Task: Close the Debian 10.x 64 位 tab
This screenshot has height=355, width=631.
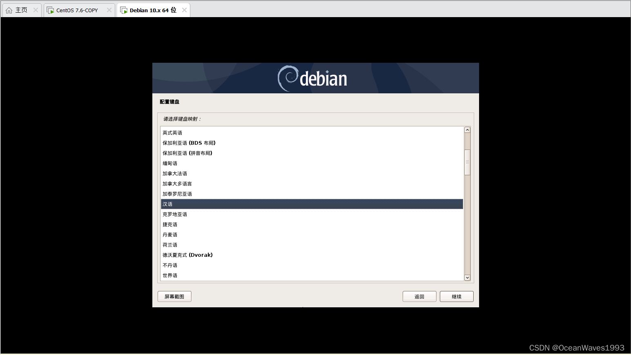Action: (184, 10)
